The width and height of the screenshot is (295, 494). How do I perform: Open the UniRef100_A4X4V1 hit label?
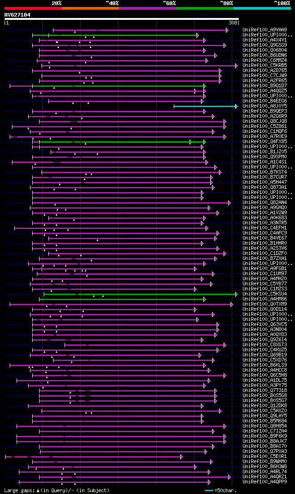pos(265,40)
